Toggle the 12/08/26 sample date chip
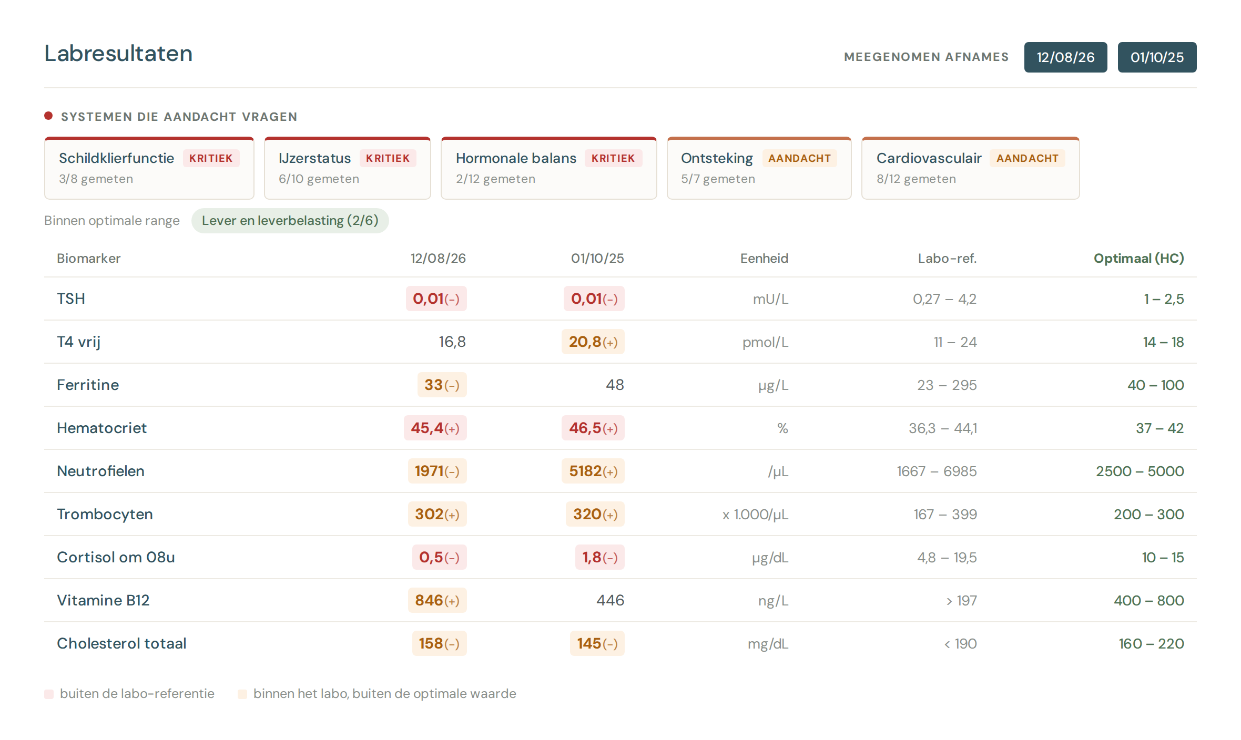This screenshot has height=740, width=1241. coord(1065,57)
